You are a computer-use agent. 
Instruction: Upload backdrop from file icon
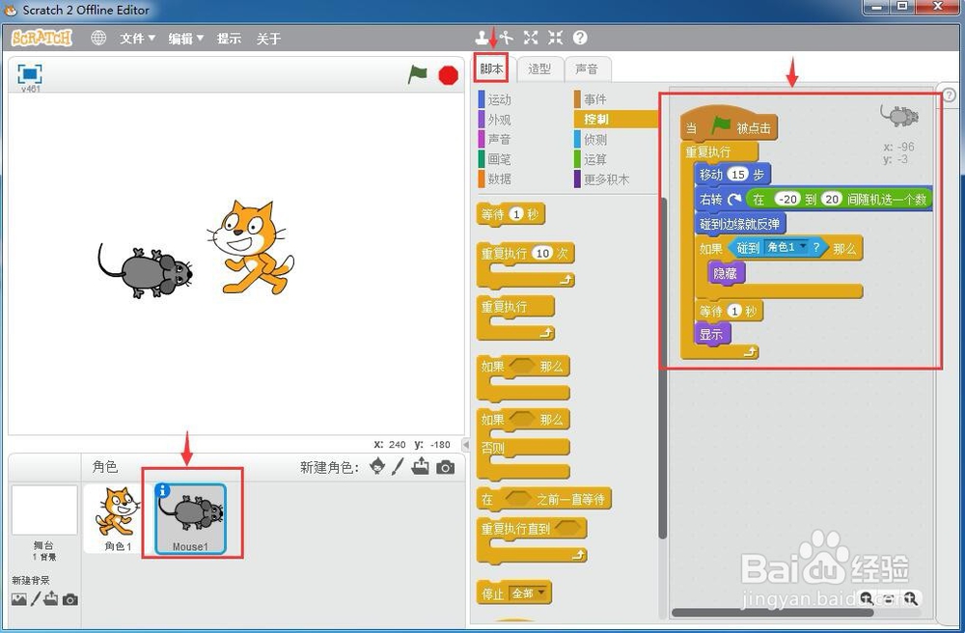(50, 598)
